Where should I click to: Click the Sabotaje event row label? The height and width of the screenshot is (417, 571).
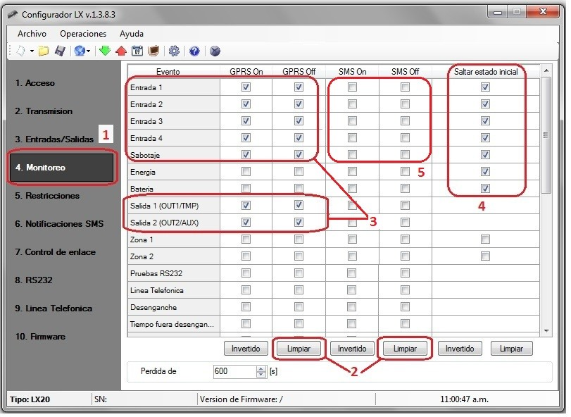pyautogui.click(x=175, y=156)
